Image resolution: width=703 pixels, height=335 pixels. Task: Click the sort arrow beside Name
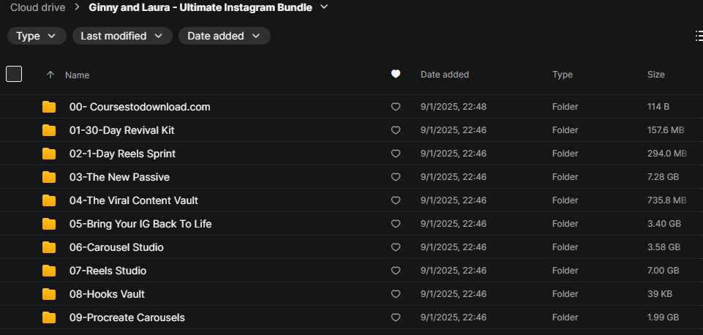tap(50, 75)
